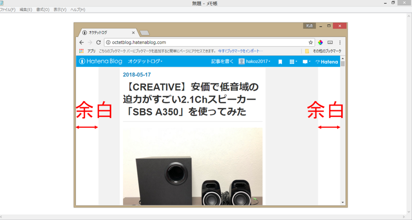Image resolution: width=412 pixels, height=220 pixels.
Task: Click the Hatena Blog logo
Action: pos(101,61)
